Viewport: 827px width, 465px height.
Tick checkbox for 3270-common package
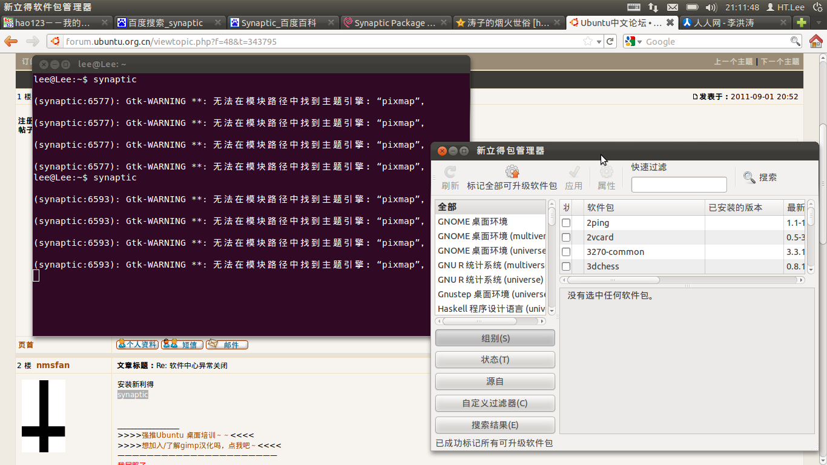click(x=566, y=252)
